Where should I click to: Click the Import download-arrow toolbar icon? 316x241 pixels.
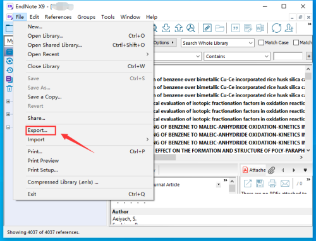click(166, 28)
